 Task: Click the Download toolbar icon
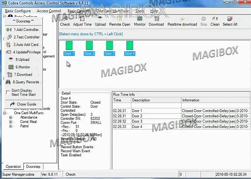(156, 19)
